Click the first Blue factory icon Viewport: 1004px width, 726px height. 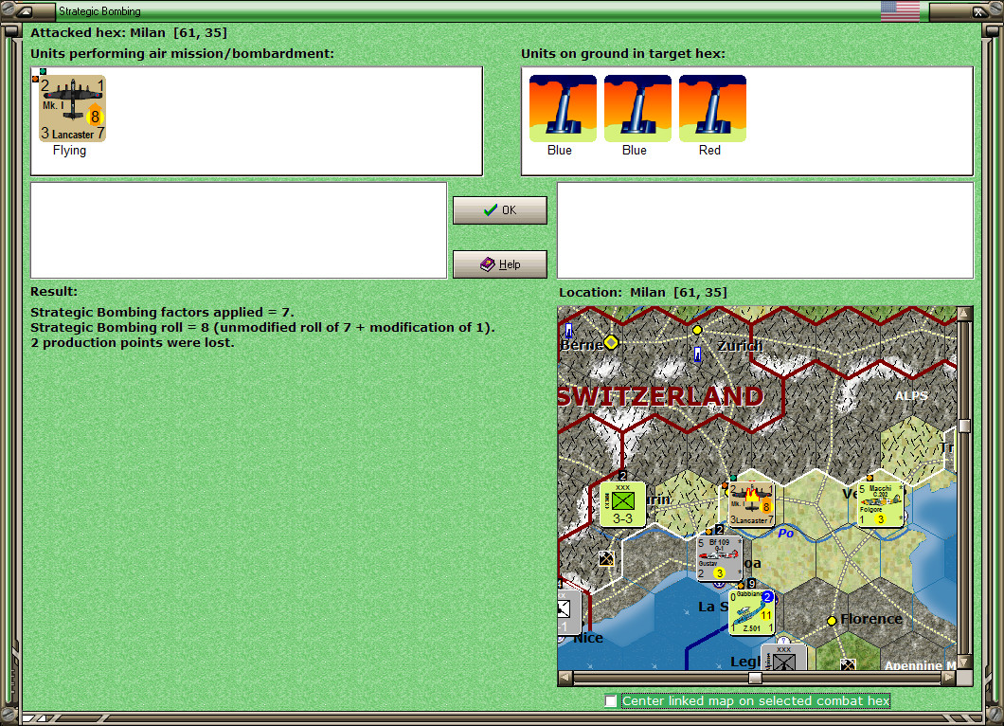pyautogui.click(x=563, y=108)
